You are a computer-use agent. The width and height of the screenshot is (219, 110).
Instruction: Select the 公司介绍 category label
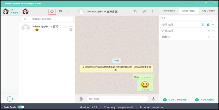coord(168,25)
